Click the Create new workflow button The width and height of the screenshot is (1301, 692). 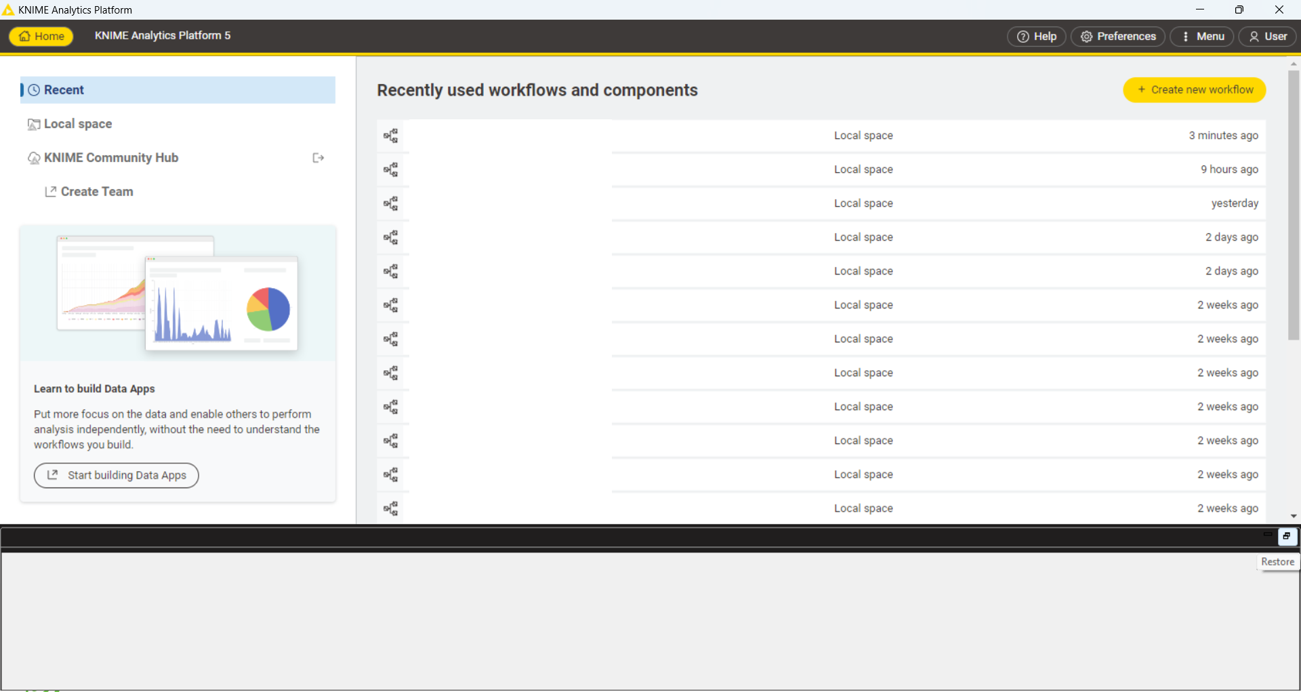1194,90
